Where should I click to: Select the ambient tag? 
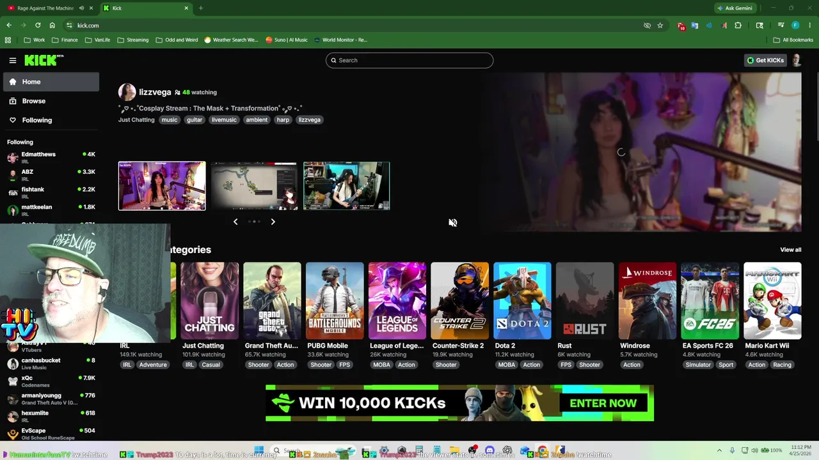point(257,119)
